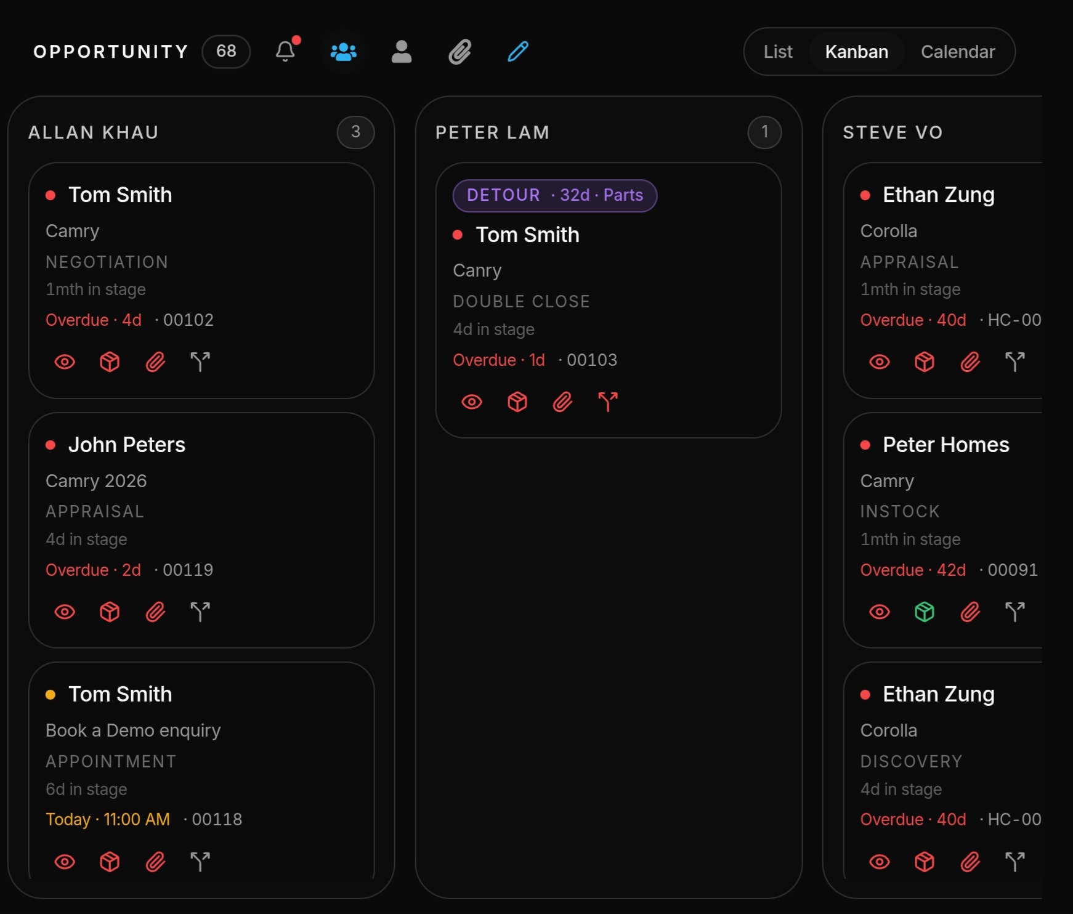Open the John Peters card title
The image size is (1073, 914).
[127, 445]
